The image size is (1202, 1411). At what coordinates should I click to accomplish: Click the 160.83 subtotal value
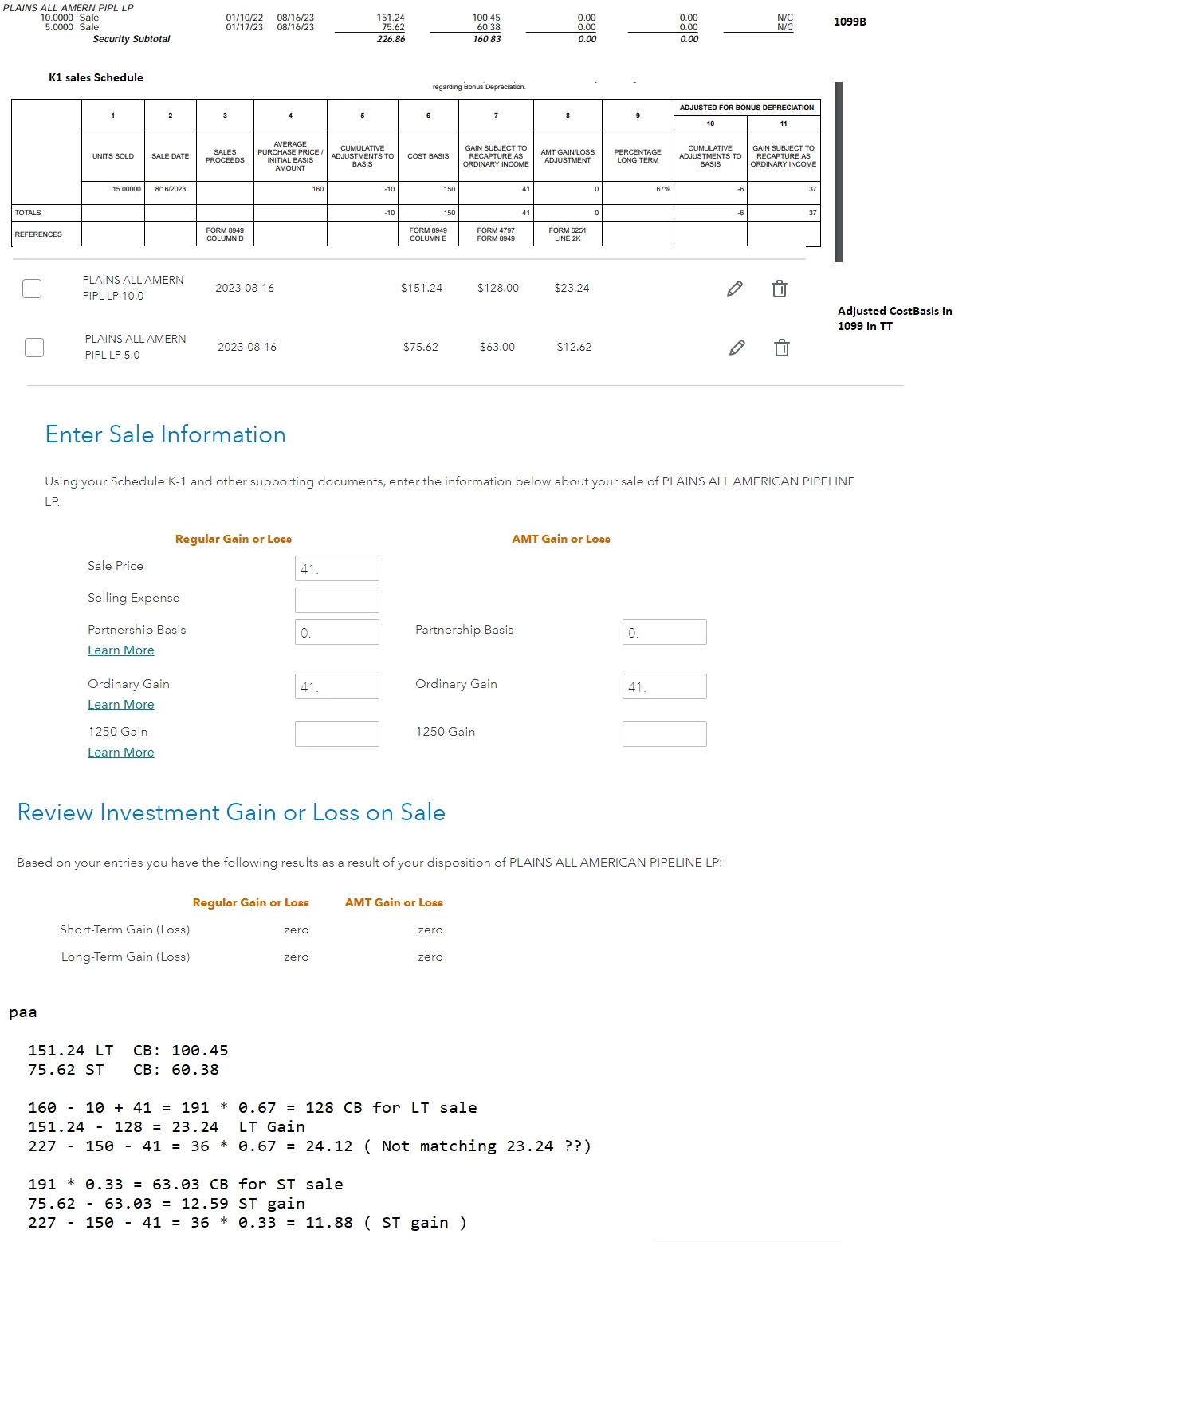487,39
